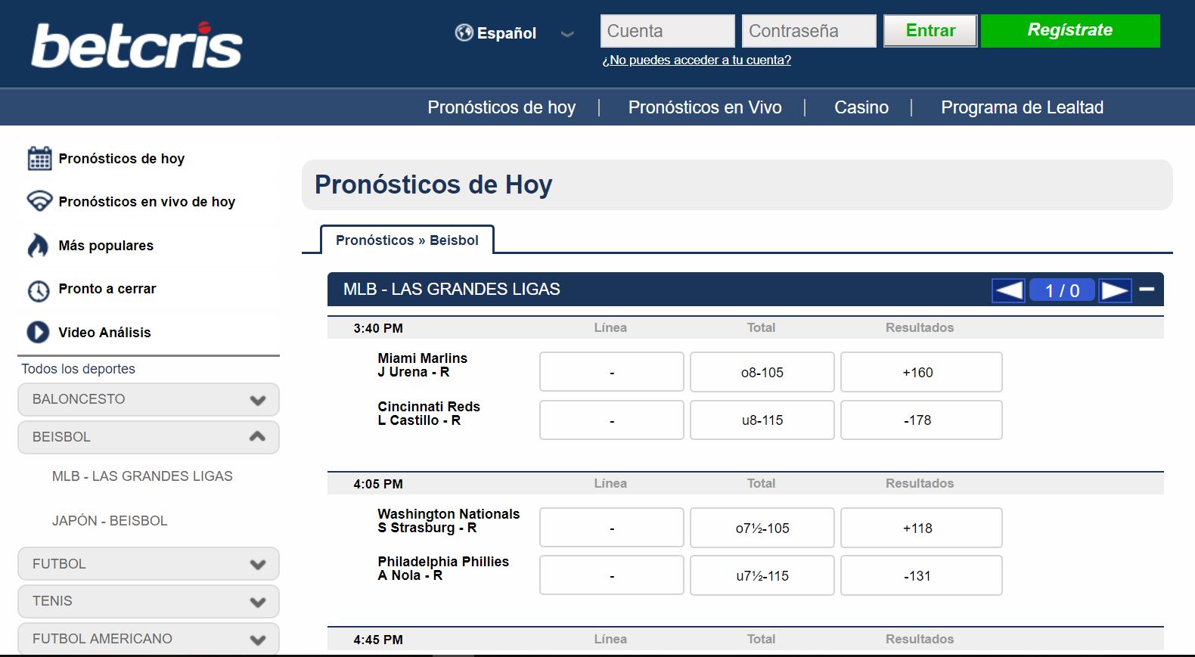Expand the BALONCESTO sports category

point(148,399)
